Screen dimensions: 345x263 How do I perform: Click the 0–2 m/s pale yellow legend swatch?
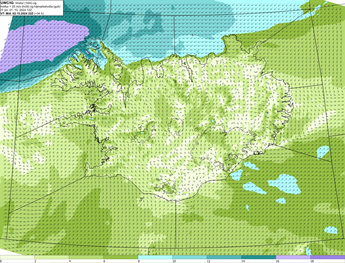[x=17, y=257]
